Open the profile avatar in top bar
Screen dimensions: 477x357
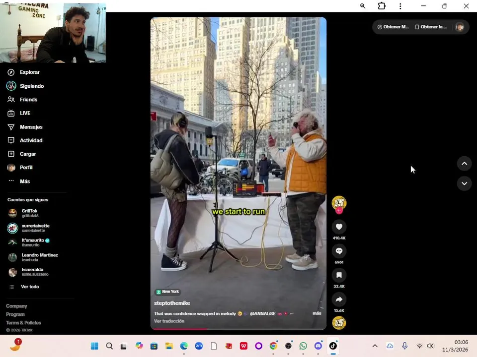tap(459, 27)
